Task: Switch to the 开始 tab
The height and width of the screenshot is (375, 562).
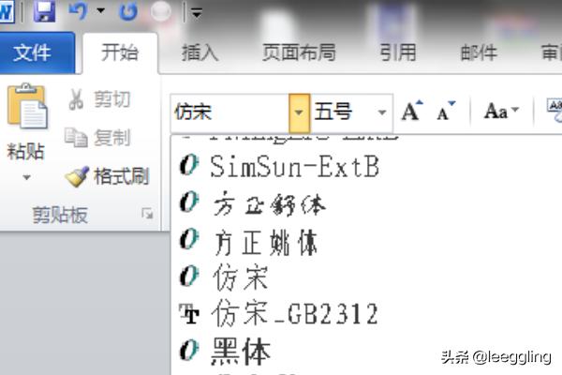Action: (120, 53)
